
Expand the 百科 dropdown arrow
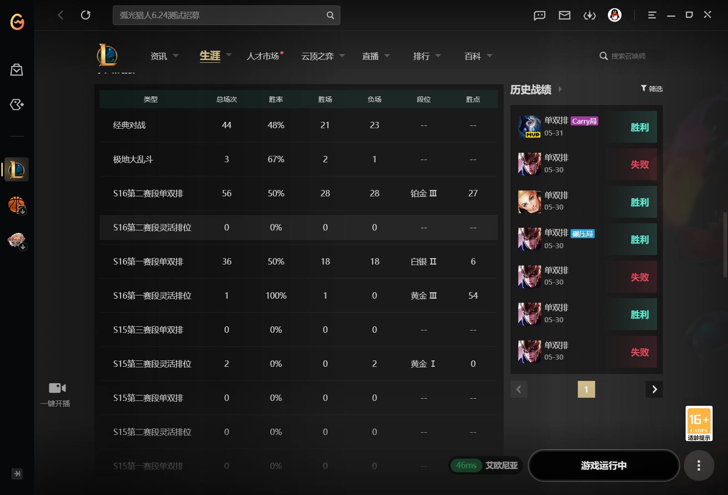click(490, 55)
